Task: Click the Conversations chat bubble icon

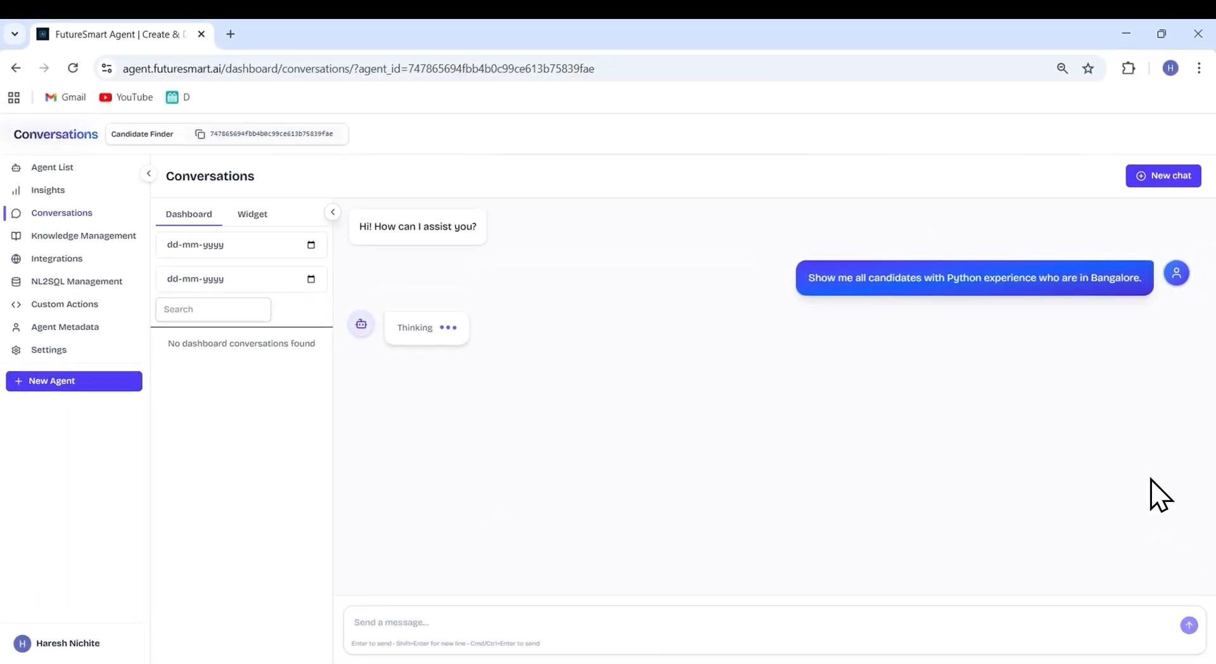Action: (16, 213)
